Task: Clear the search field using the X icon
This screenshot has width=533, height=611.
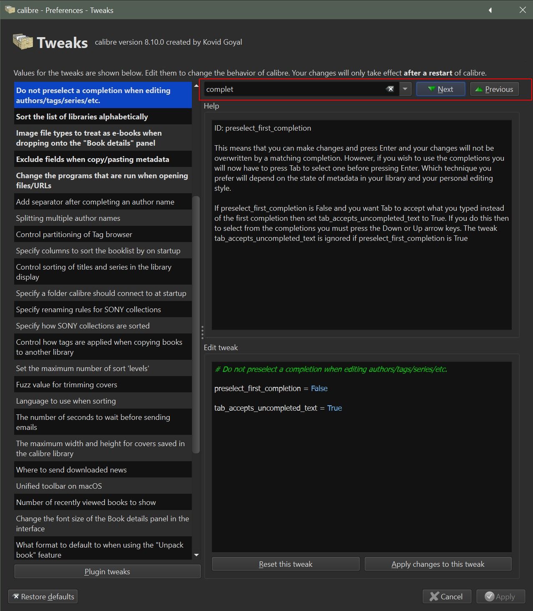Action: tap(390, 89)
